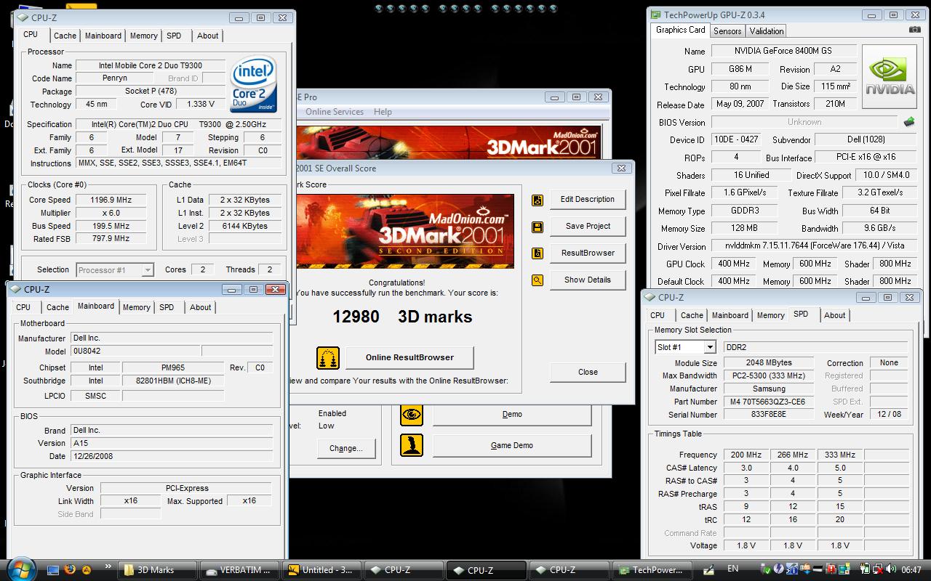Click the TechPower... taskbar button

coord(652,569)
